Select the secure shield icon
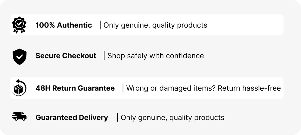This screenshot has height=135, width=301. pyautogui.click(x=19, y=56)
